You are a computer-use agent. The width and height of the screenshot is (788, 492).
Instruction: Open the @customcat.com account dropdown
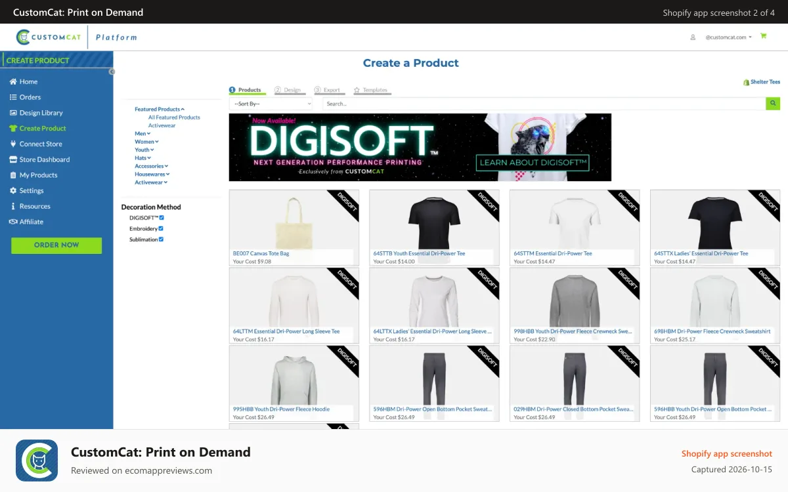[x=729, y=37]
